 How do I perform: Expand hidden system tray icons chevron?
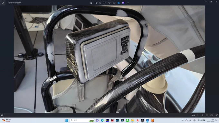pos(183,120)
